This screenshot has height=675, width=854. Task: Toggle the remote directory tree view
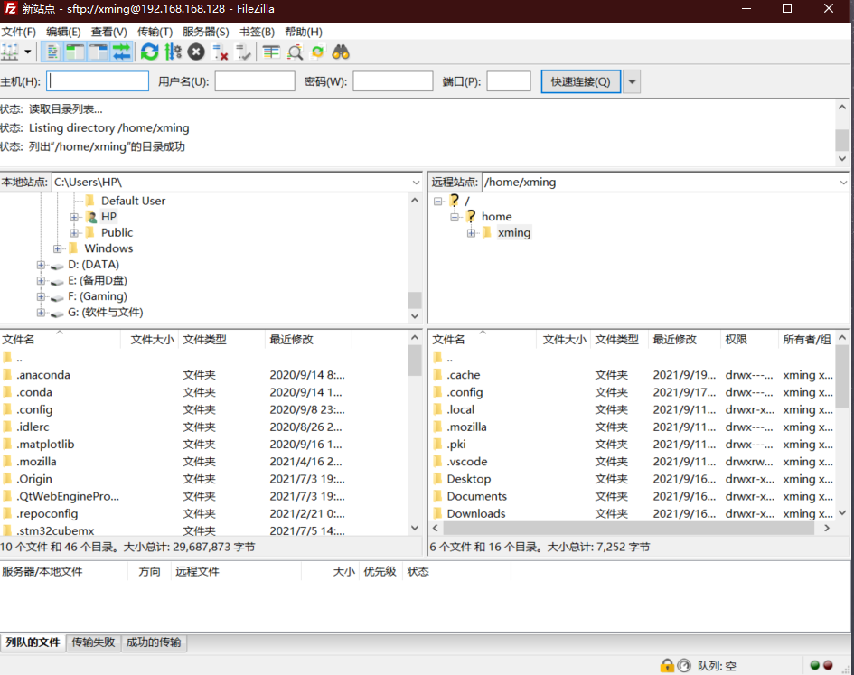(x=99, y=52)
